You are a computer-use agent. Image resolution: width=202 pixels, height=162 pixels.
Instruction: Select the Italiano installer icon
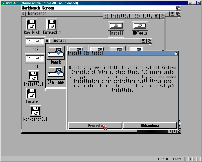56,73
